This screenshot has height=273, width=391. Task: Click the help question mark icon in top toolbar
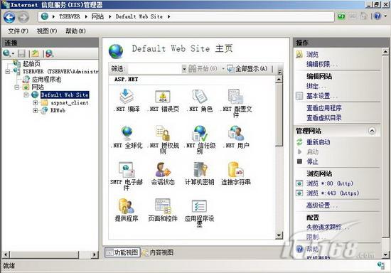pos(377,16)
